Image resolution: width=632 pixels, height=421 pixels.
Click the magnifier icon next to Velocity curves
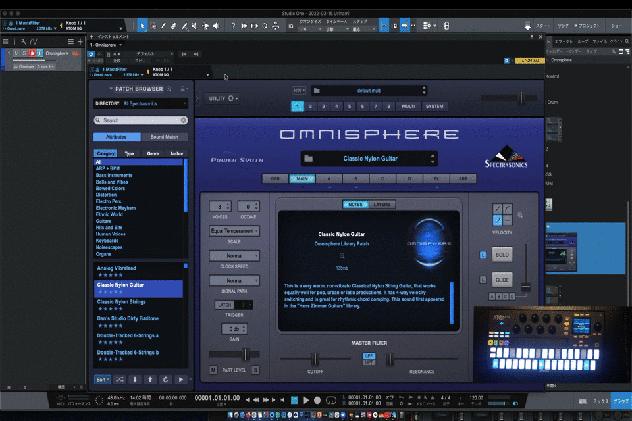[521, 214]
